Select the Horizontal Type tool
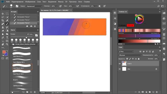 (x=7, y=38)
